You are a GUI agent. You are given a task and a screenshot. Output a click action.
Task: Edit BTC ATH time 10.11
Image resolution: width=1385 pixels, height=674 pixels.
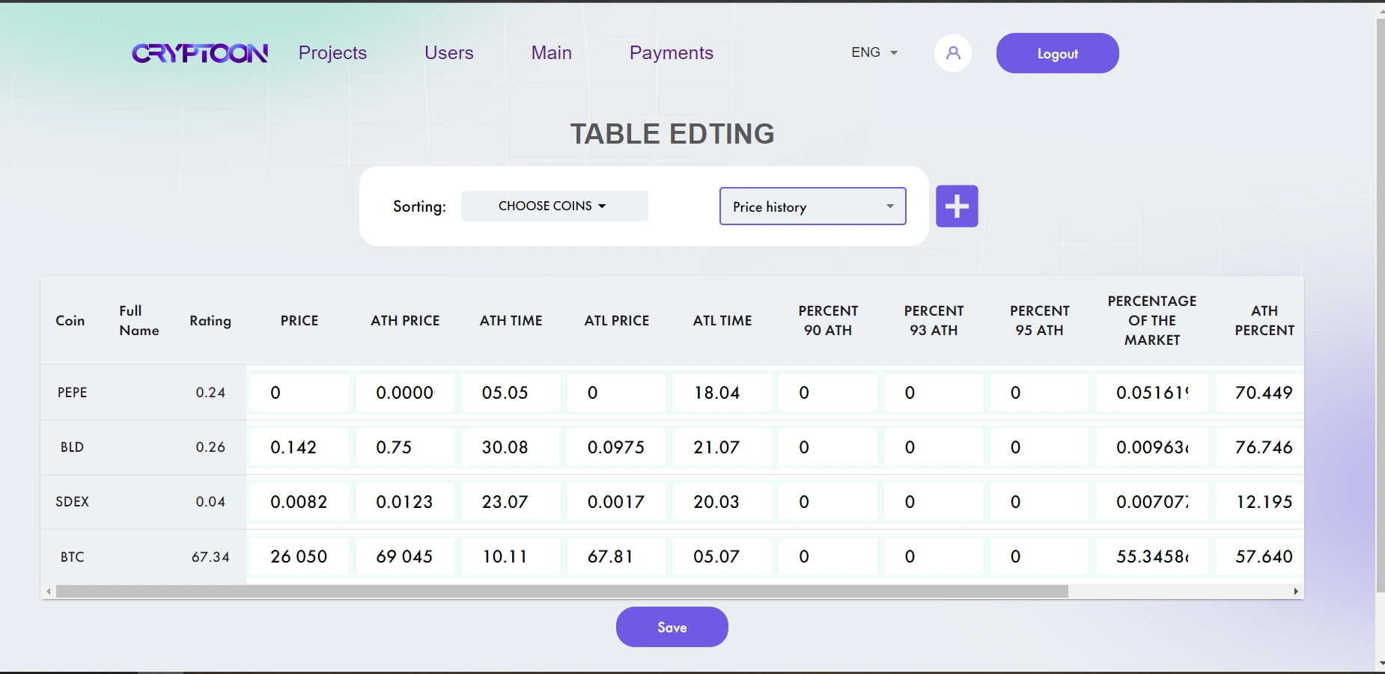pyautogui.click(x=511, y=557)
